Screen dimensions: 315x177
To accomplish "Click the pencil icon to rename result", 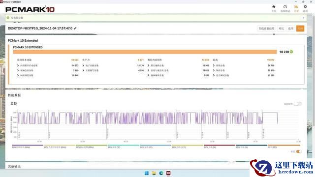I will (x=75, y=29).
